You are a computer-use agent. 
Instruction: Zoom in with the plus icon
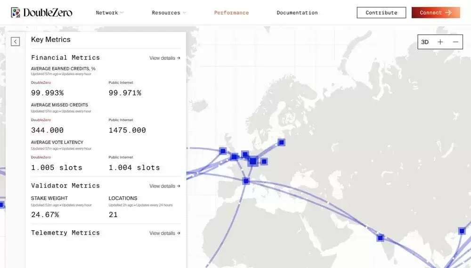[x=440, y=42]
